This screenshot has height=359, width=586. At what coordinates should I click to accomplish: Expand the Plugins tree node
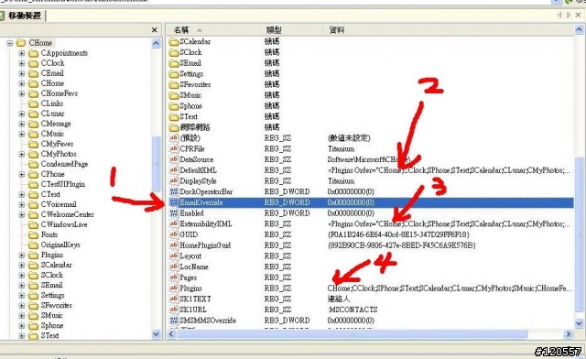point(22,255)
